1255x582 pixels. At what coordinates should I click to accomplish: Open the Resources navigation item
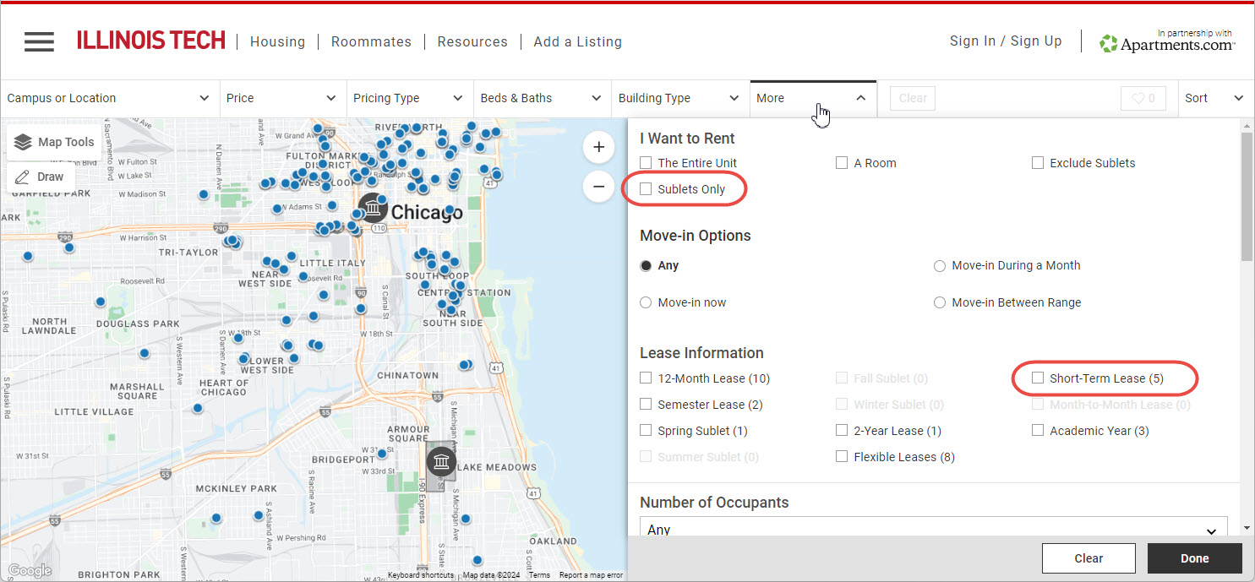(x=472, y=41)
